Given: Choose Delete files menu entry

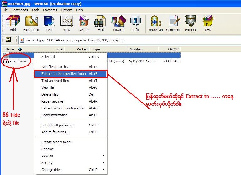Looking at the screenshot, I should point(71,94).
